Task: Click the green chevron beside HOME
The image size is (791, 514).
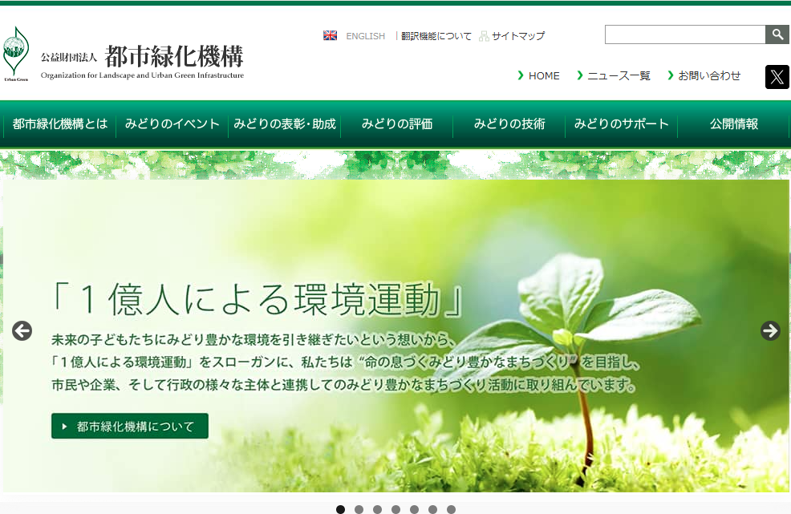Action: tap(521, 75)
